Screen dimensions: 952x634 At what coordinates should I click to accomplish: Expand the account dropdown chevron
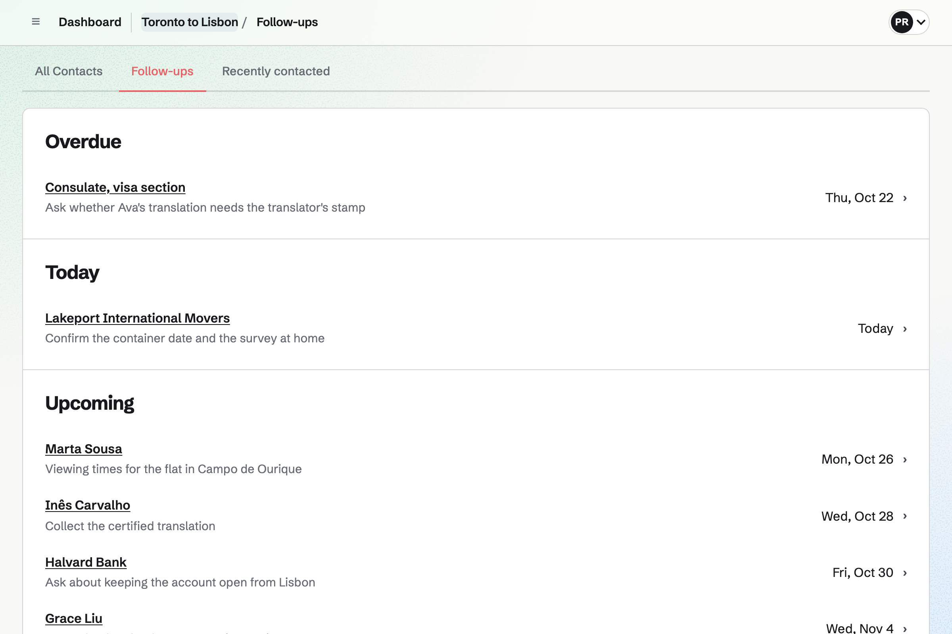pos(921,22)
